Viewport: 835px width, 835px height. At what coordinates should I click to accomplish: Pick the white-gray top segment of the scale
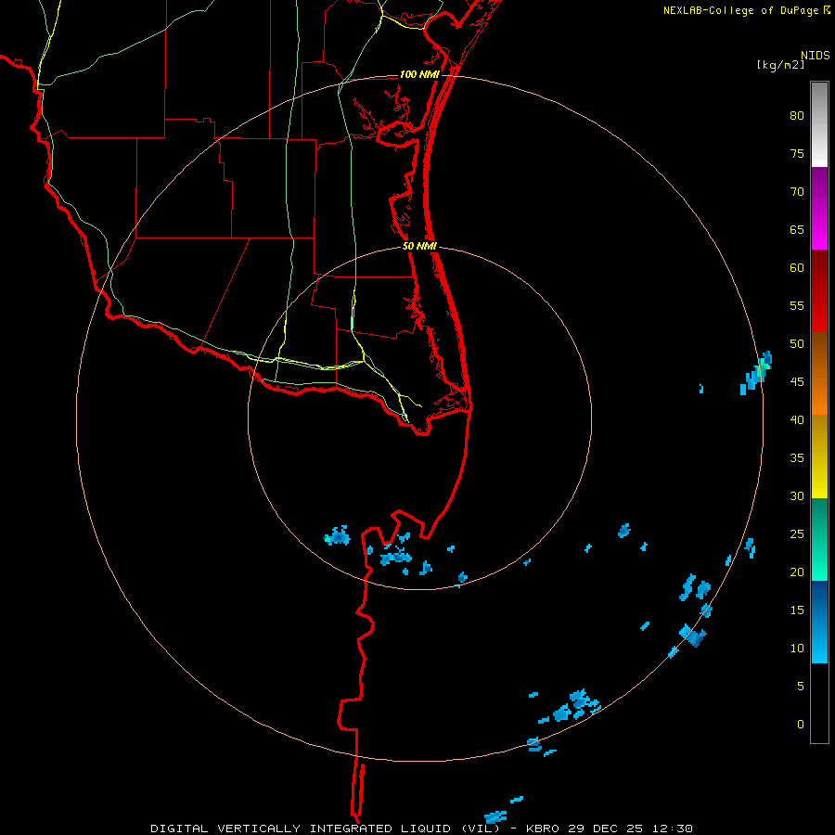(x=819, y=124)
